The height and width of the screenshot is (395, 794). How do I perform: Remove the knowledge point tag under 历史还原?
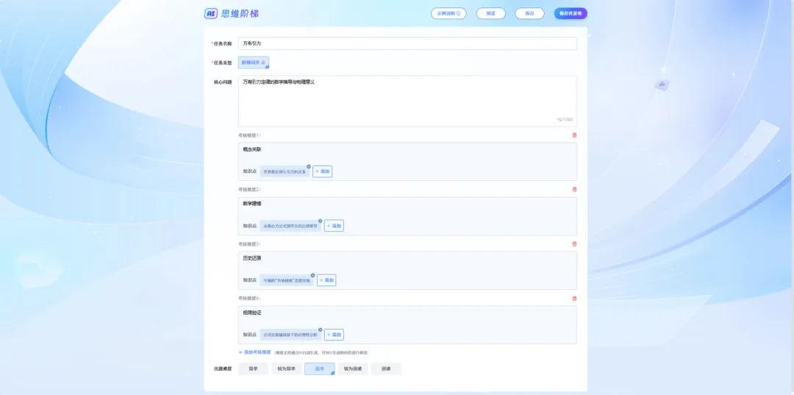coord(312,276)
